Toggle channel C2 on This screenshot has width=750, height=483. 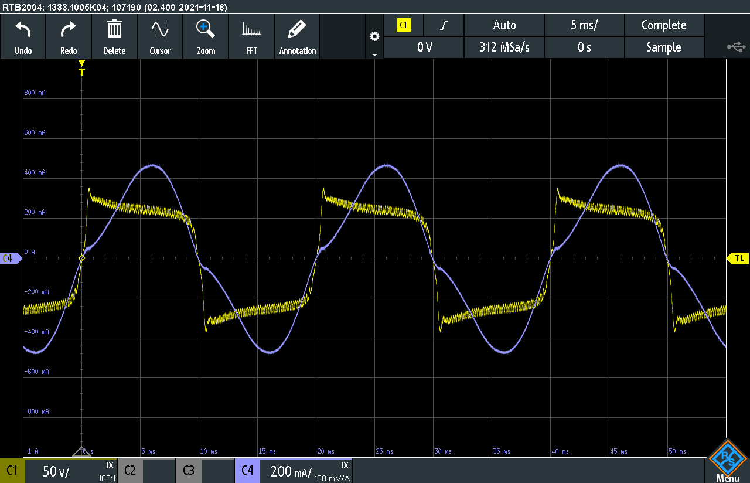(129, 470)
